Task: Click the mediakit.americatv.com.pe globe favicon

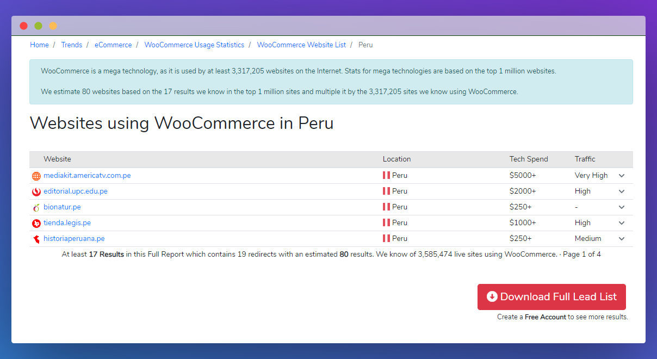Action: [36, 176]
